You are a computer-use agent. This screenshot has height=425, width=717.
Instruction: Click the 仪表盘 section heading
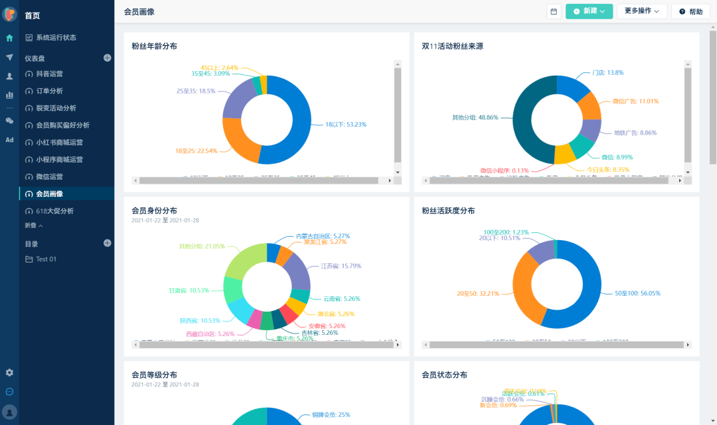coord(35,58)
